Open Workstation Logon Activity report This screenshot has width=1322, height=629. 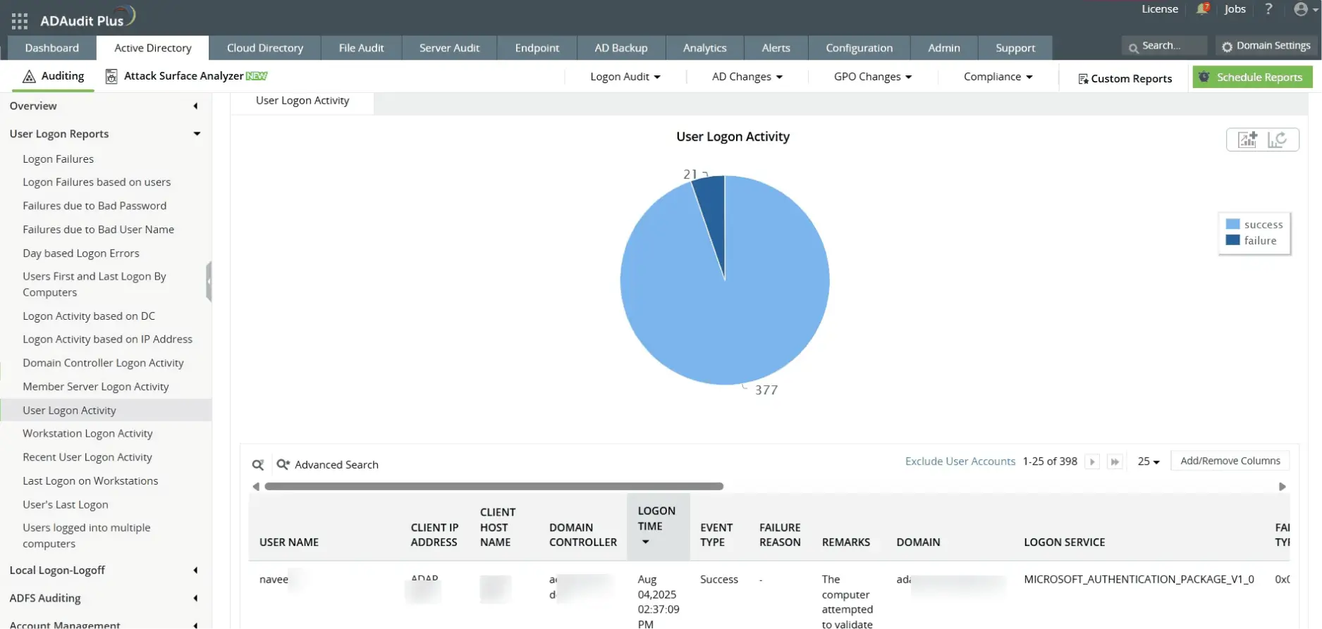pos(87,434)
